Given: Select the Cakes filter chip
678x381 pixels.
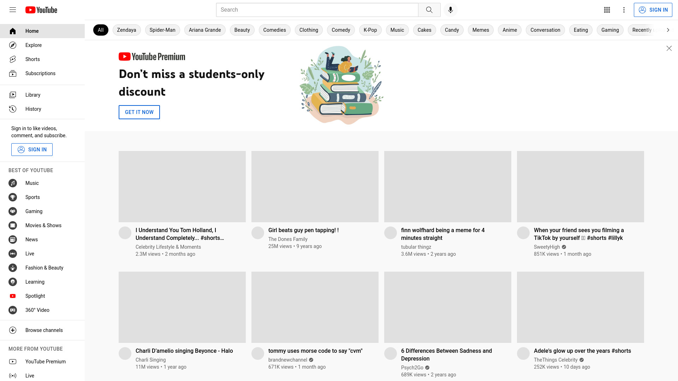Looking at the screenshot, I should click(424, 30).
